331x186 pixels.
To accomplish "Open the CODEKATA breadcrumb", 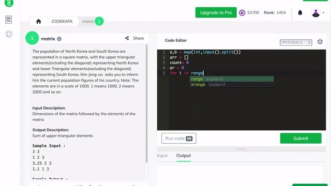I will (62, 21).
